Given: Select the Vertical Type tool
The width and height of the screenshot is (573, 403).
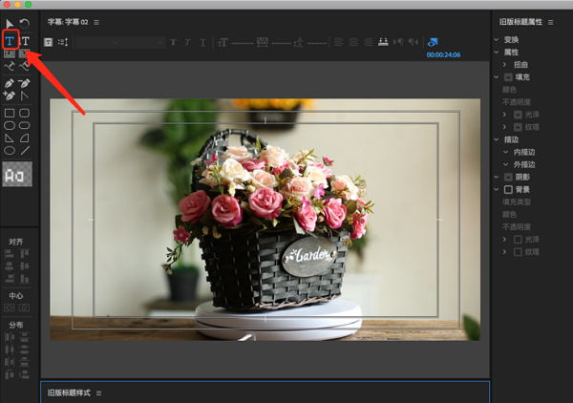Looking at the screenshot, I should pyautogui.click(x=26, y=40).
